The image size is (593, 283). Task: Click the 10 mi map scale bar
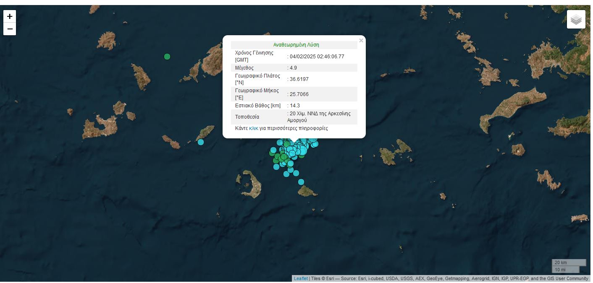(x=565, y=270)
